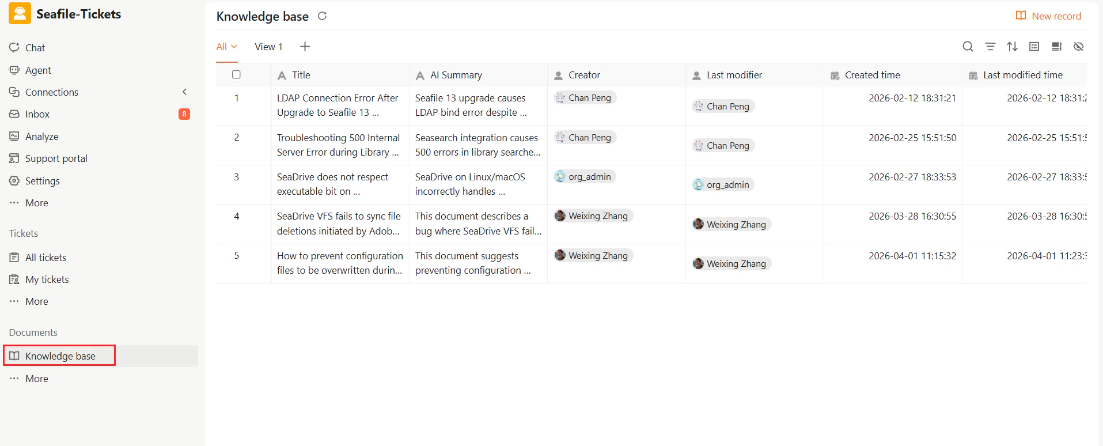Select row number 1

coord(236,99)
